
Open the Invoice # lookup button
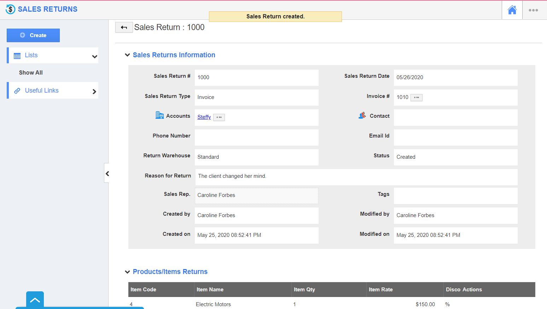tap(417, 97)
